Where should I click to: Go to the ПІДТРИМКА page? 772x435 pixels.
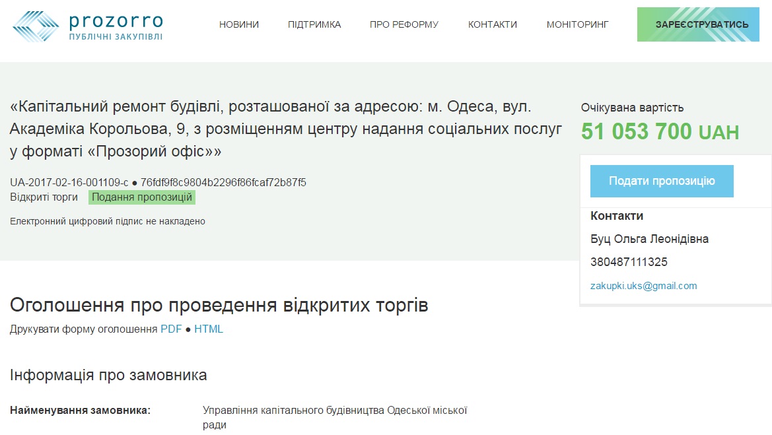314,24
